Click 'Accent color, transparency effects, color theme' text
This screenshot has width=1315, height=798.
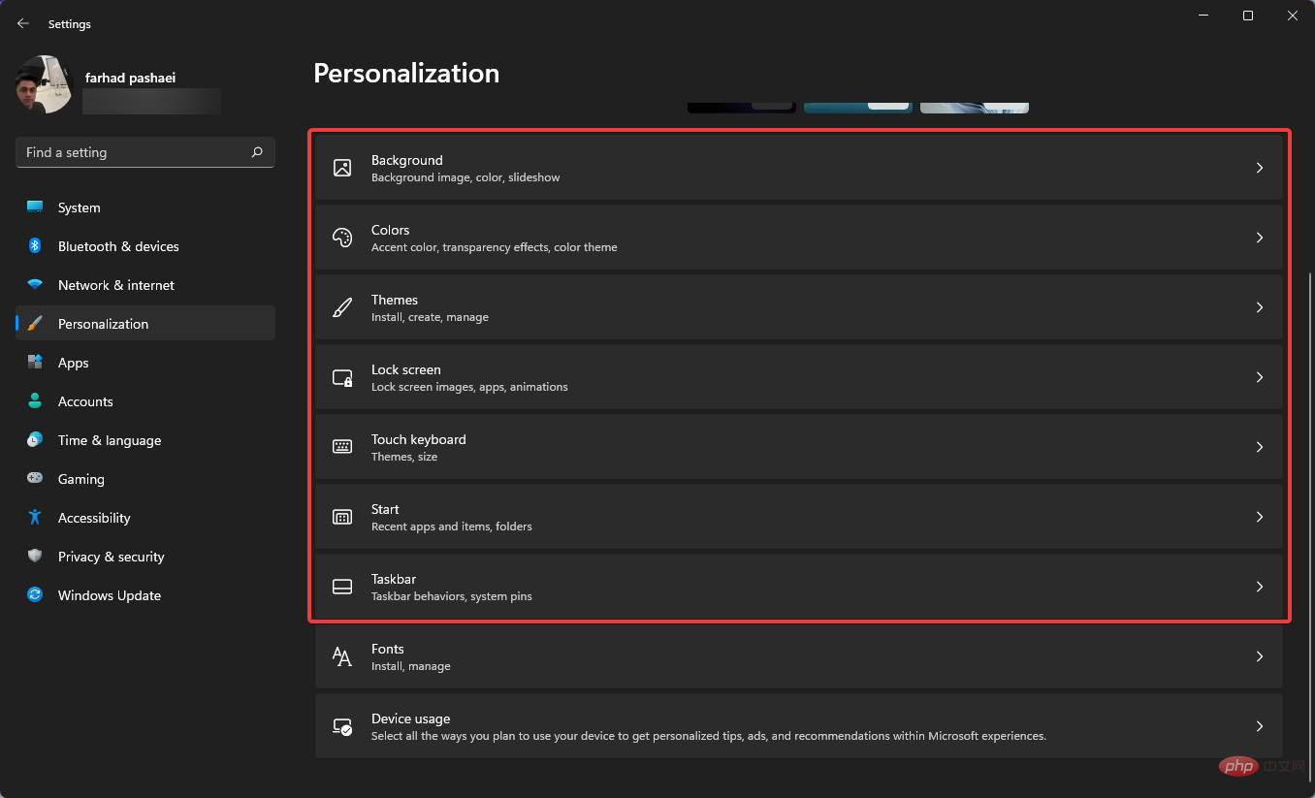tap(495, 247)
